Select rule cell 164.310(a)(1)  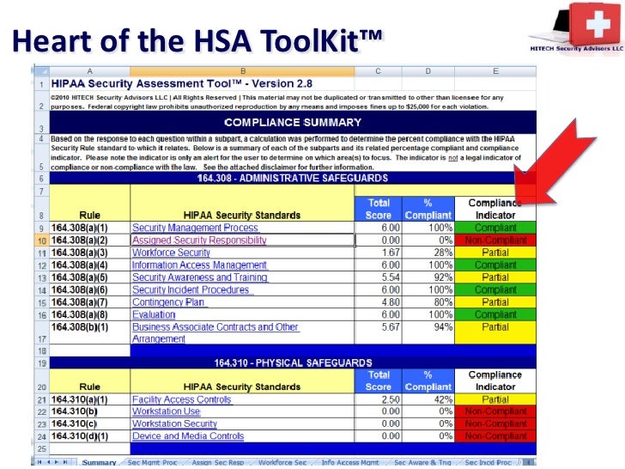tap(89, 399)
